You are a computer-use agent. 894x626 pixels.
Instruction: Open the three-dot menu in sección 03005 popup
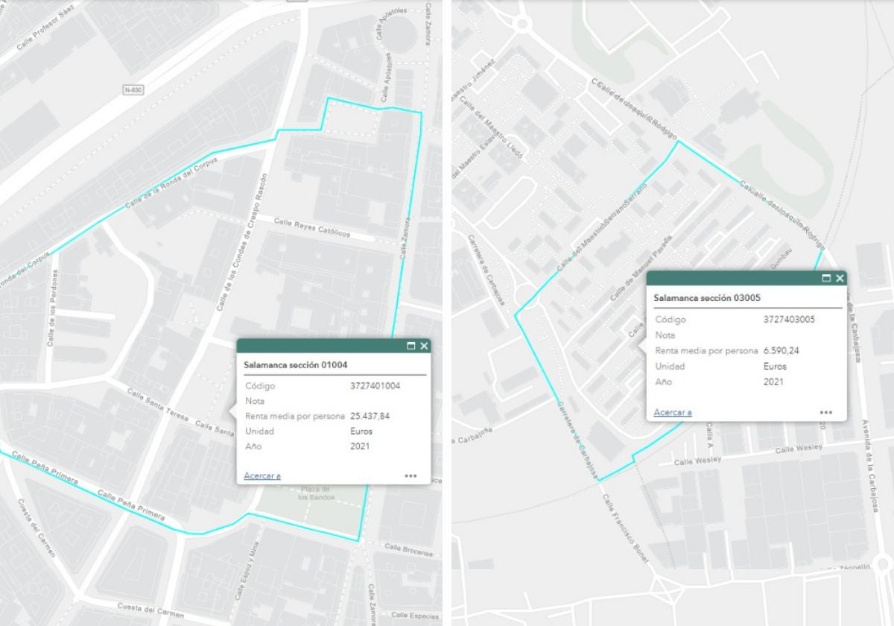tap(825, 412)
